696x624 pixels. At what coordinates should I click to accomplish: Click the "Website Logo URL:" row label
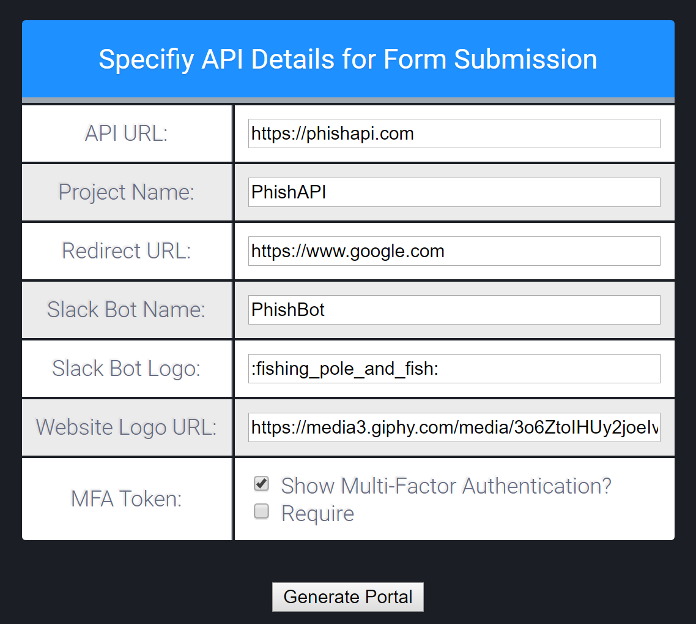(x=126, y=427)
